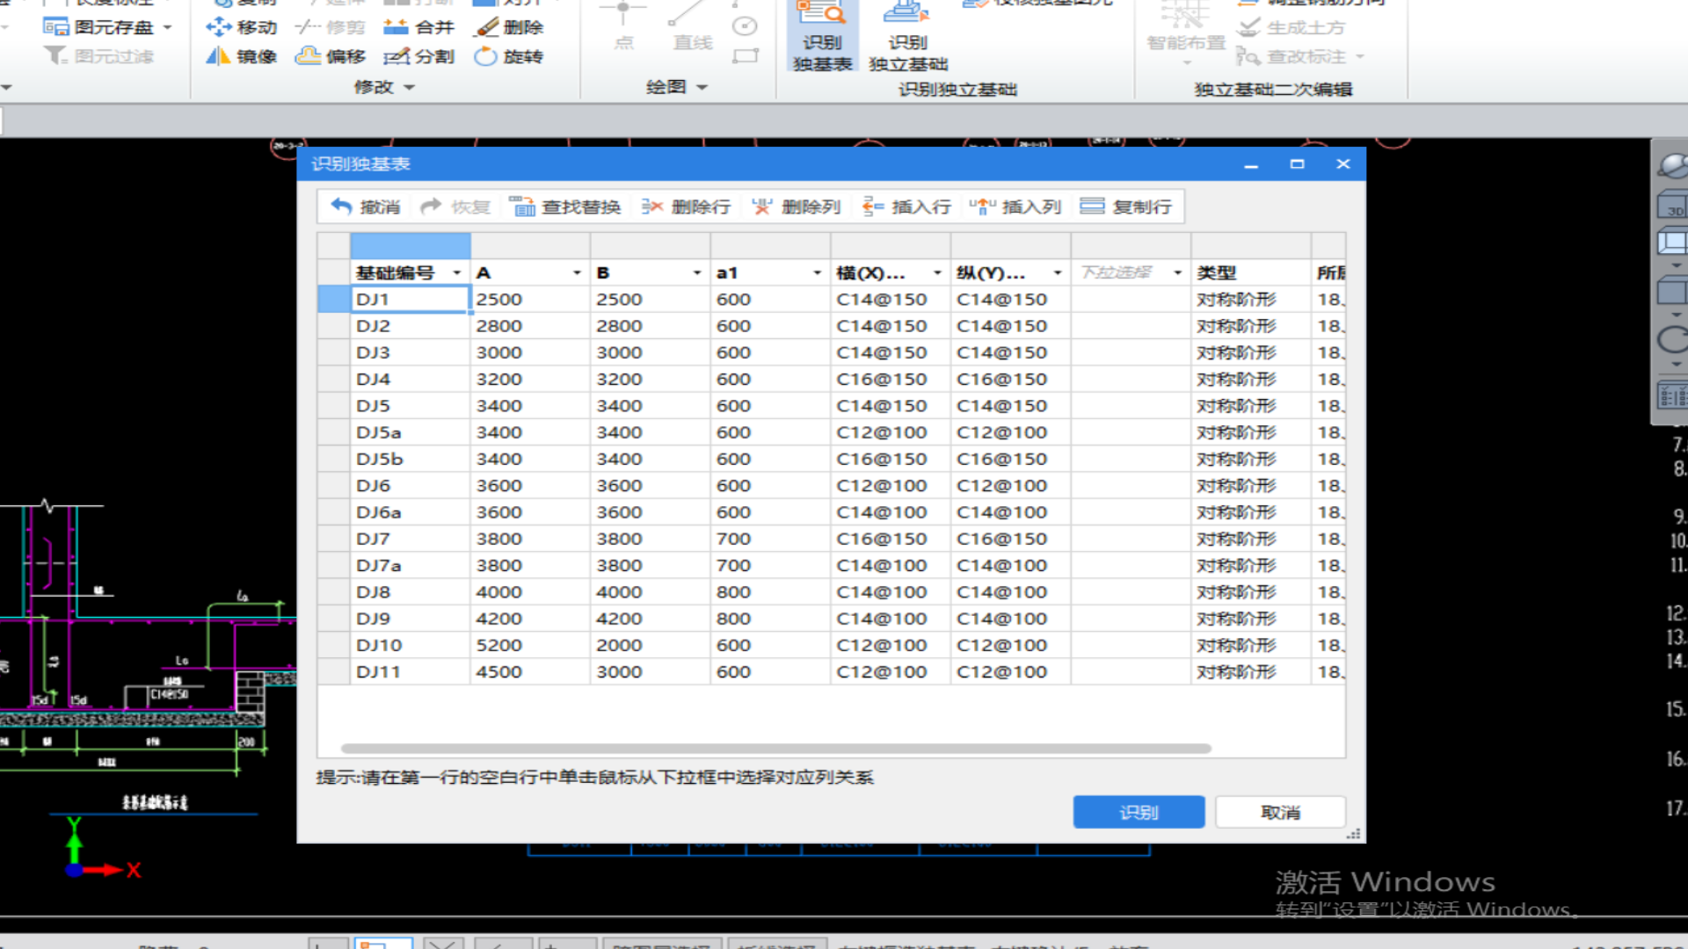Select the 旋转 (rotate) tool
Viewport: 1688px width, 949px height.
(x=508, y=56)
